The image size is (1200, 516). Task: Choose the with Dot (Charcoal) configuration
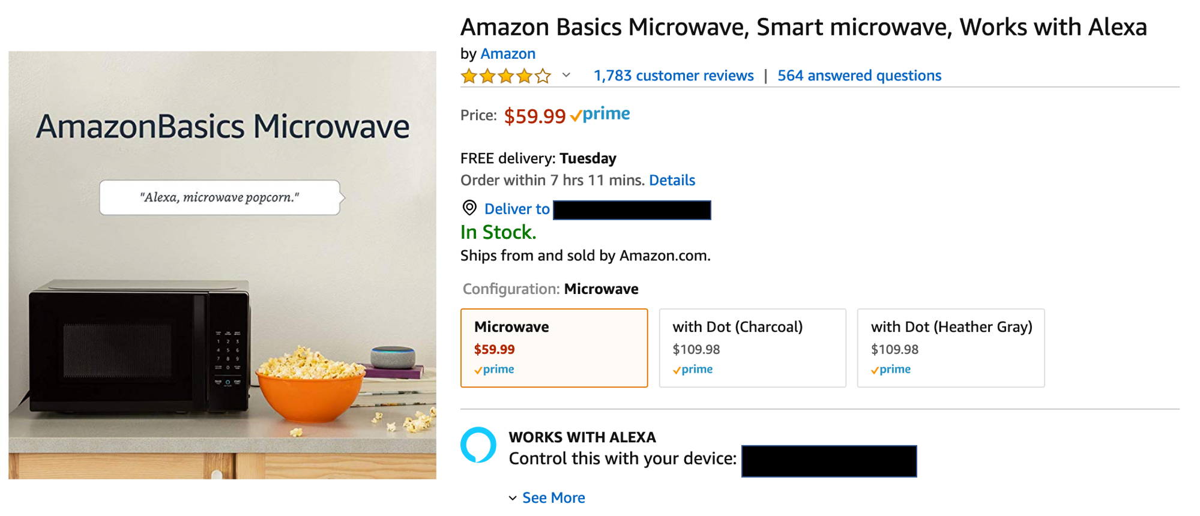pyautogui.click(x=752, y=347)
